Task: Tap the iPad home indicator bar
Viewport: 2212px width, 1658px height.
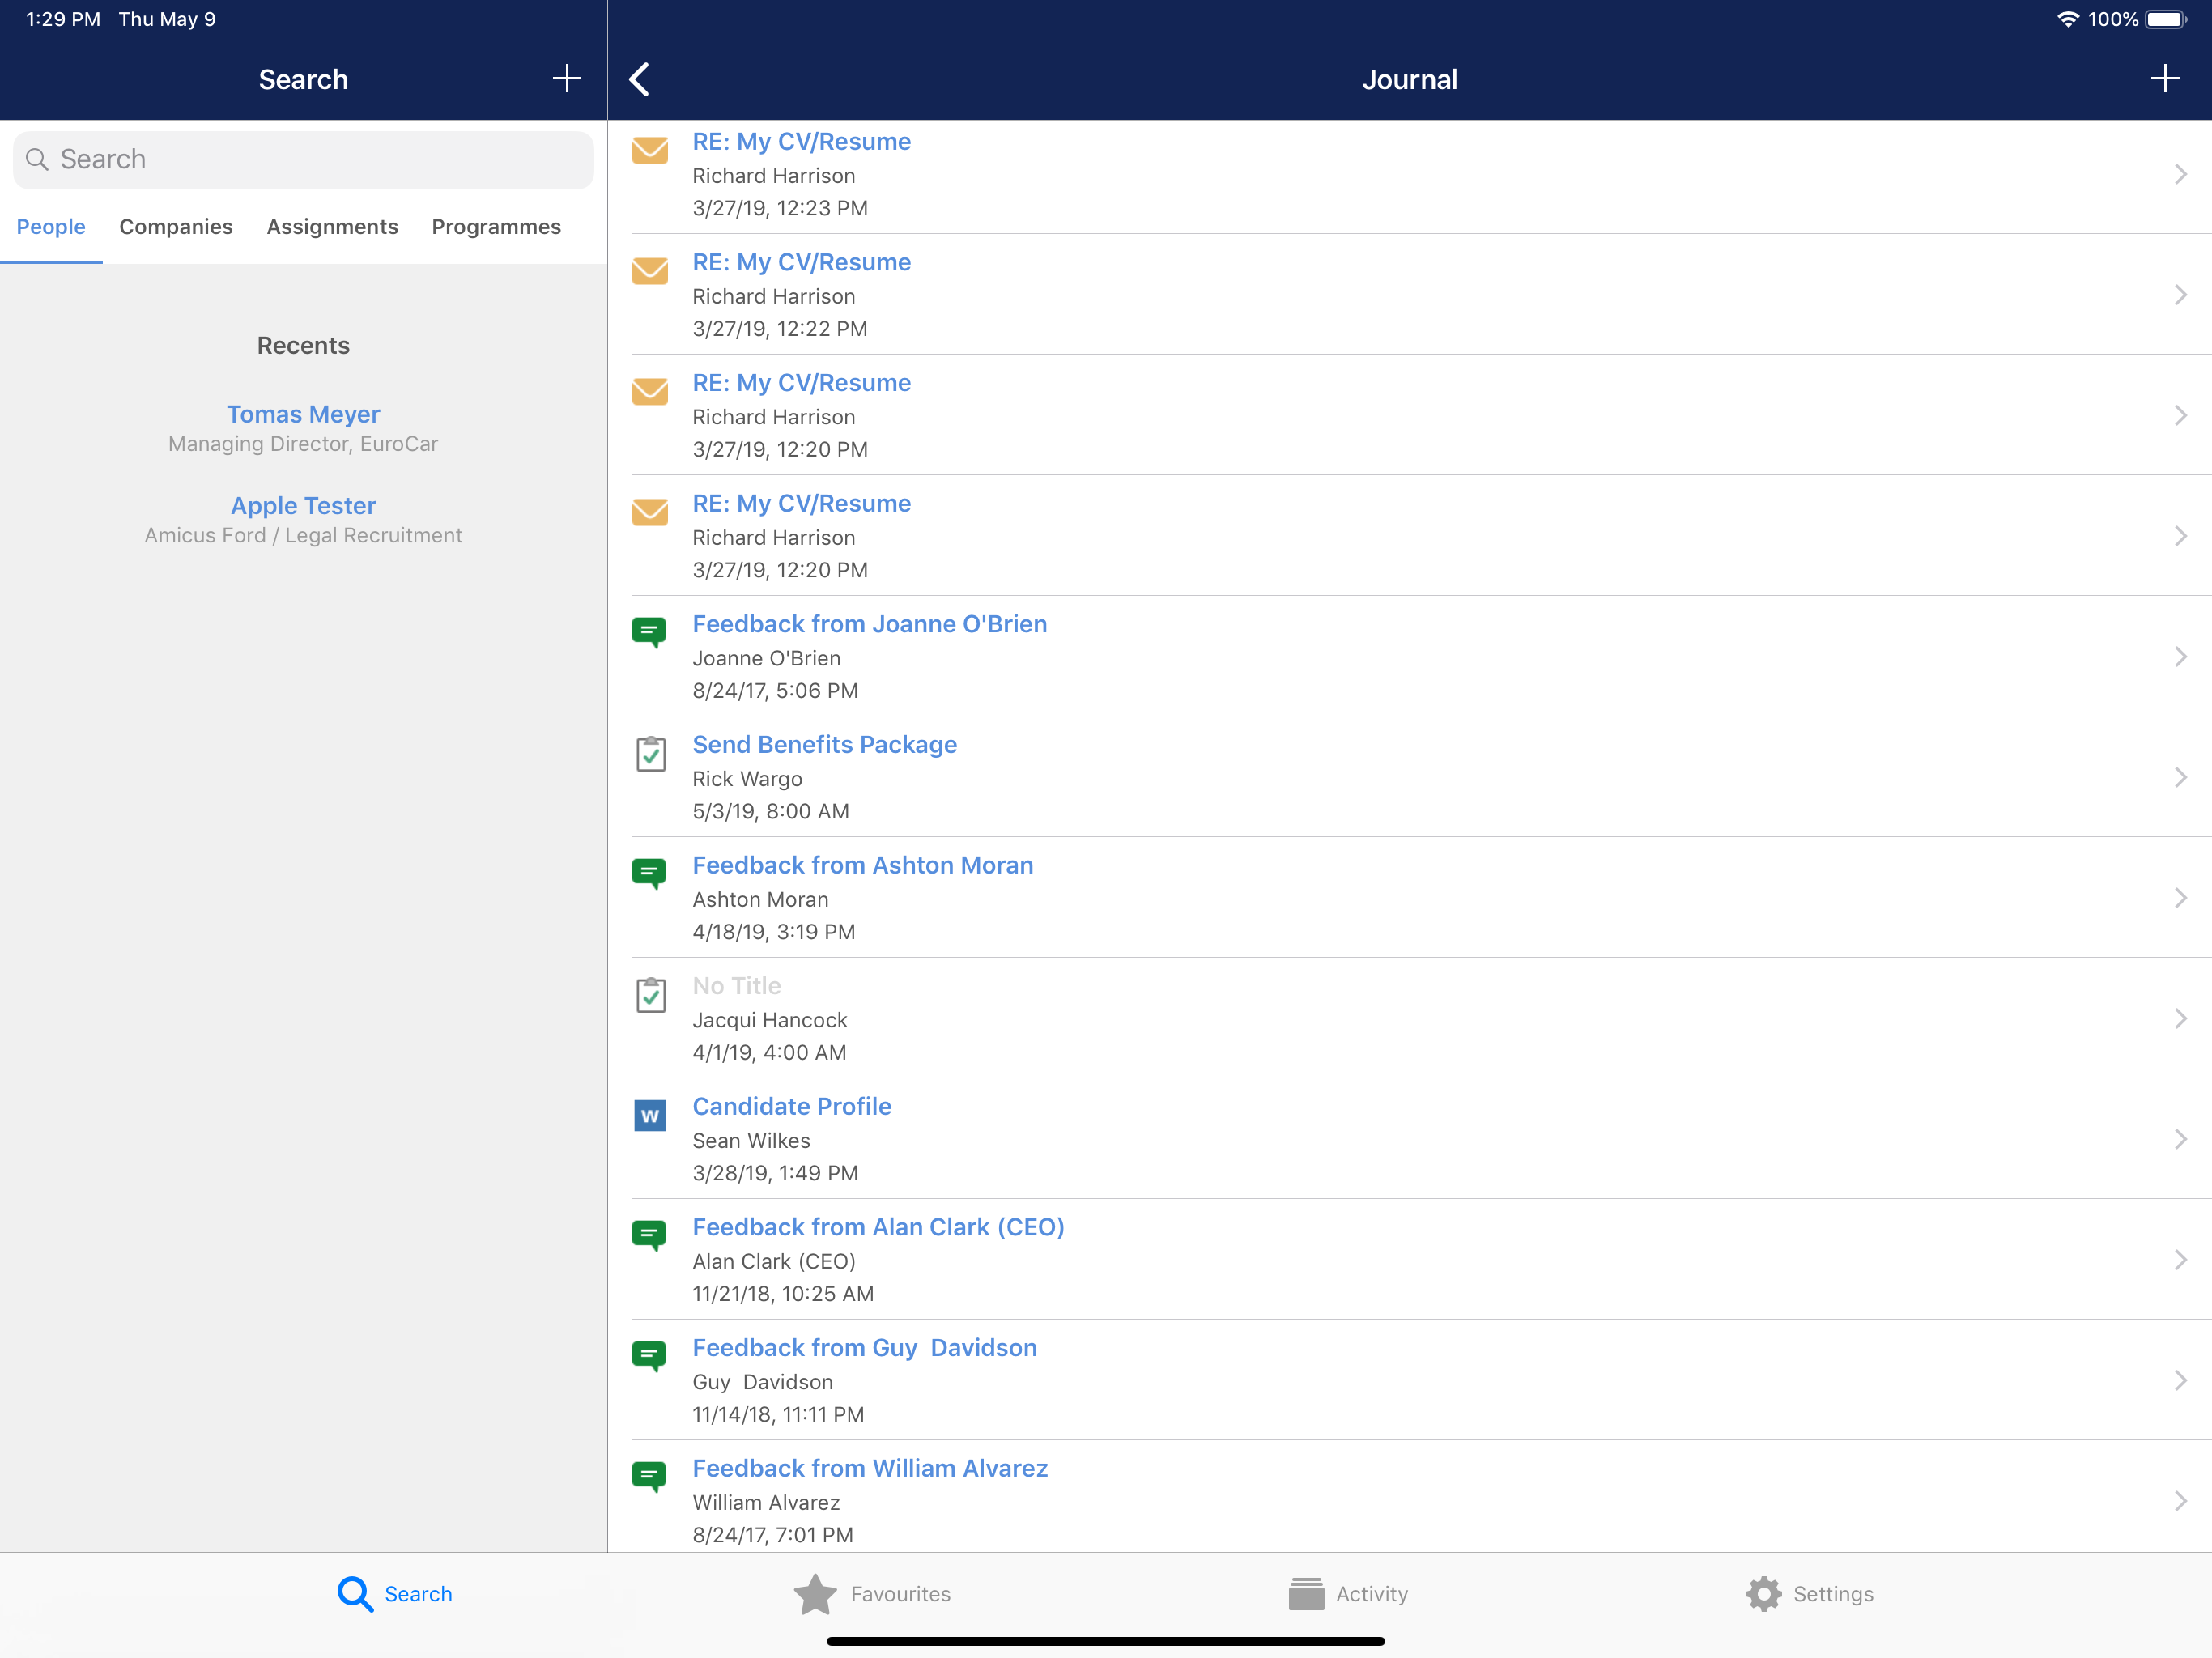Action: [1105, 1641]
